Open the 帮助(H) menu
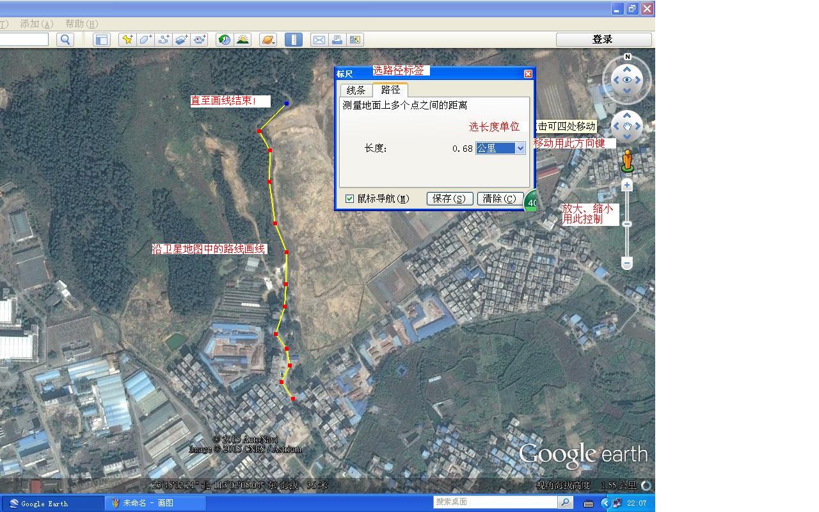This screenshot has height=512, width=819. 81,24
